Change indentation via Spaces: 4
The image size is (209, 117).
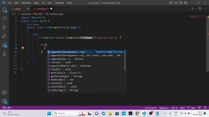pyautogui.click(x=164, y=108)
